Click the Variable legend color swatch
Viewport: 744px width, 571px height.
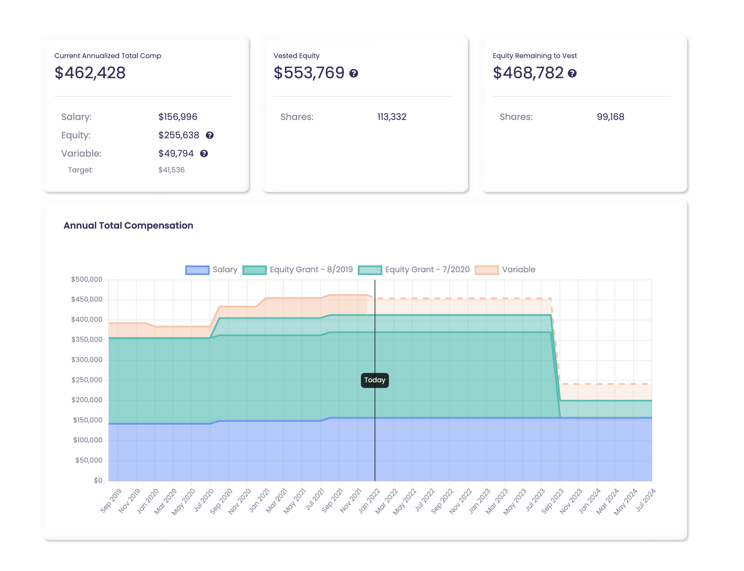[x=487, y=269]
